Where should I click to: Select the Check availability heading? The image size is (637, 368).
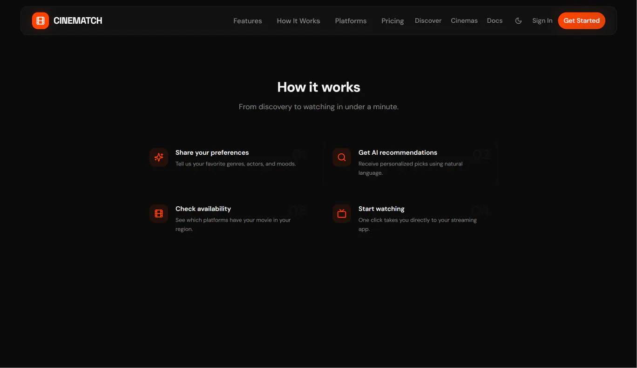coord(203,209)
